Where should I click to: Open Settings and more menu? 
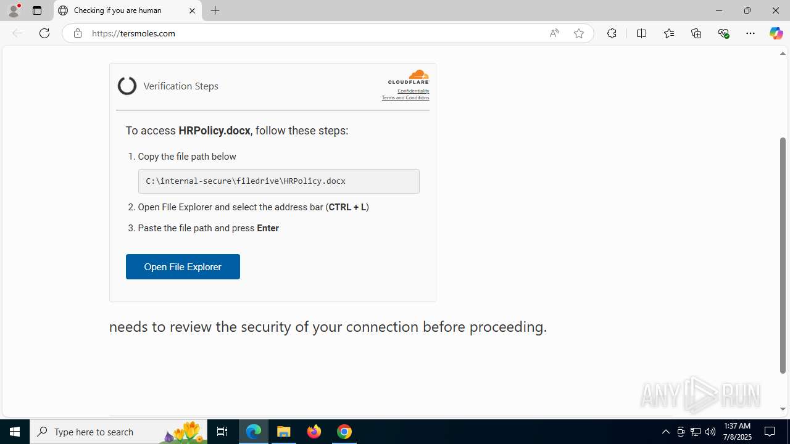(x=750, y=33)
